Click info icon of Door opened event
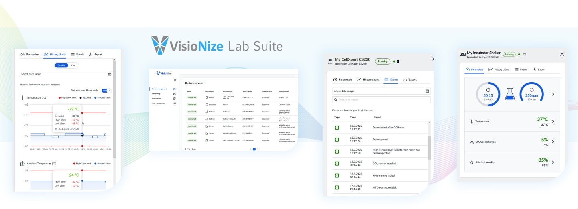The height and width of the screenshot is (209, 578). [x=337, y=139]
